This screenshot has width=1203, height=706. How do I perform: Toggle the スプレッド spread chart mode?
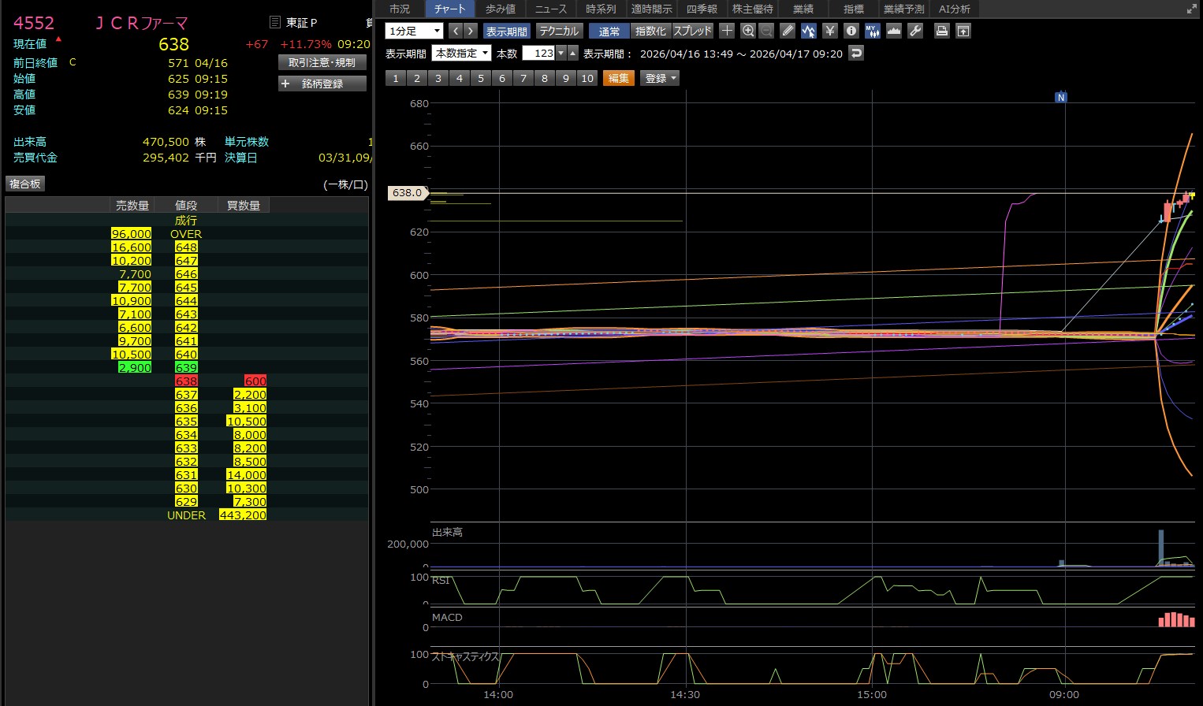pos(692,31)
